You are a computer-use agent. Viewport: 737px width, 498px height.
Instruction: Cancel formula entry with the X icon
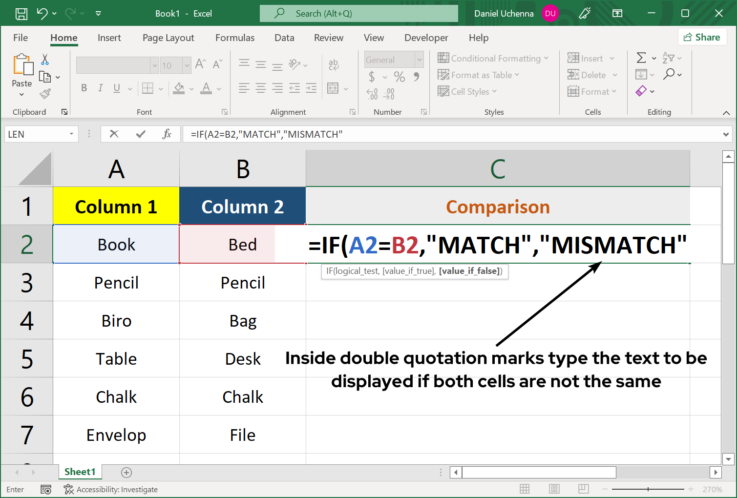pos(114,134)
